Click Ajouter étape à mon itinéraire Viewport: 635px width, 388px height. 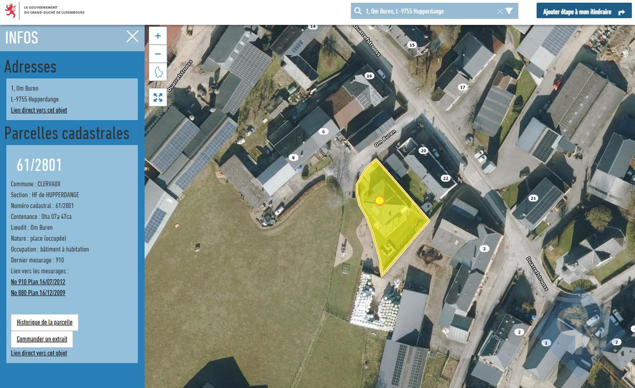click(x=583, y=11)
